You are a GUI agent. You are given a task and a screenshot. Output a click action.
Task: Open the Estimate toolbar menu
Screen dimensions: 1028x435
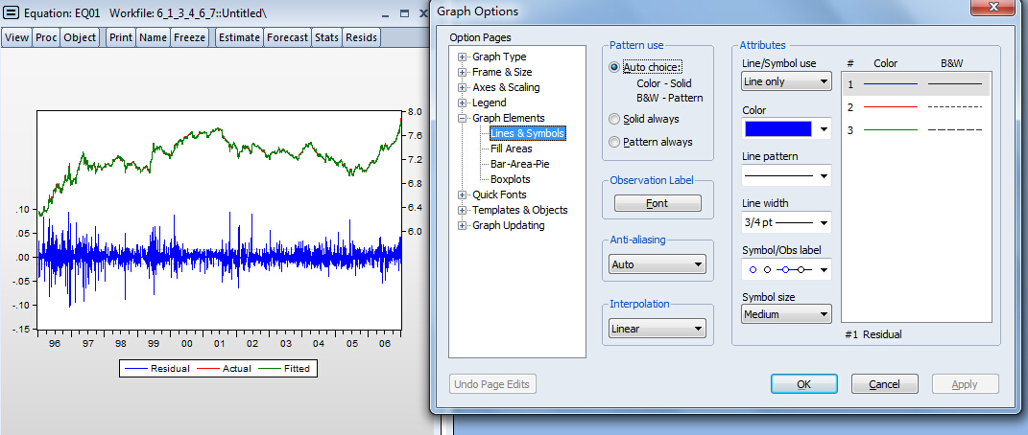click(x=239, y=37)
